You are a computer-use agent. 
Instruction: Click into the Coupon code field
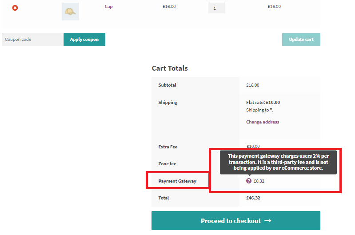[32, 40]
